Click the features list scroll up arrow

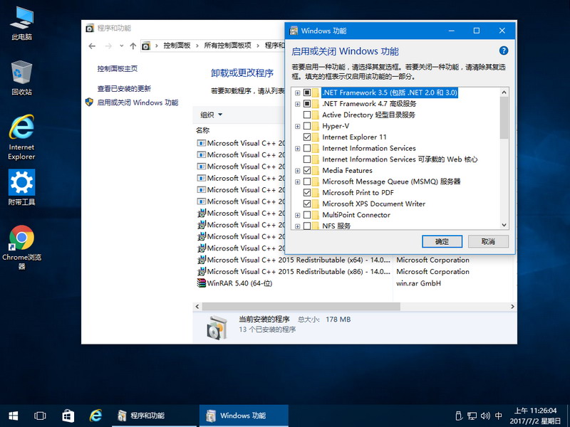504,93
